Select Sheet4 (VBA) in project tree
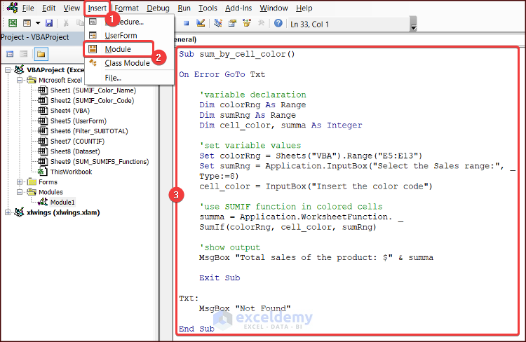 coord(70,111)
